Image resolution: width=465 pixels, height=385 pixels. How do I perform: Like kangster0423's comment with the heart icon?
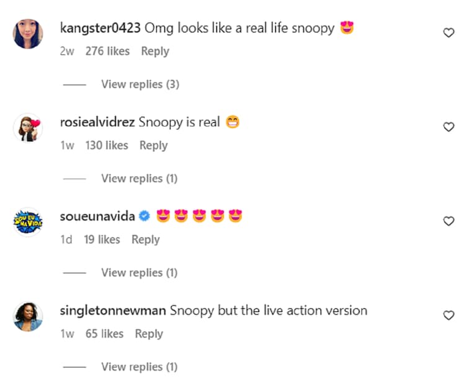pos(449,33)
